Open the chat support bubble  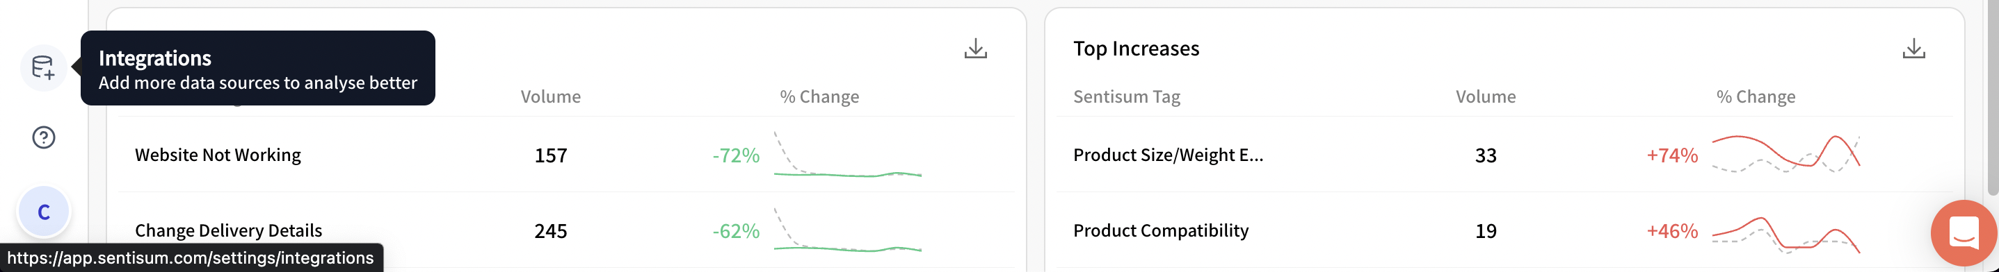click(x=1964, y=232)
